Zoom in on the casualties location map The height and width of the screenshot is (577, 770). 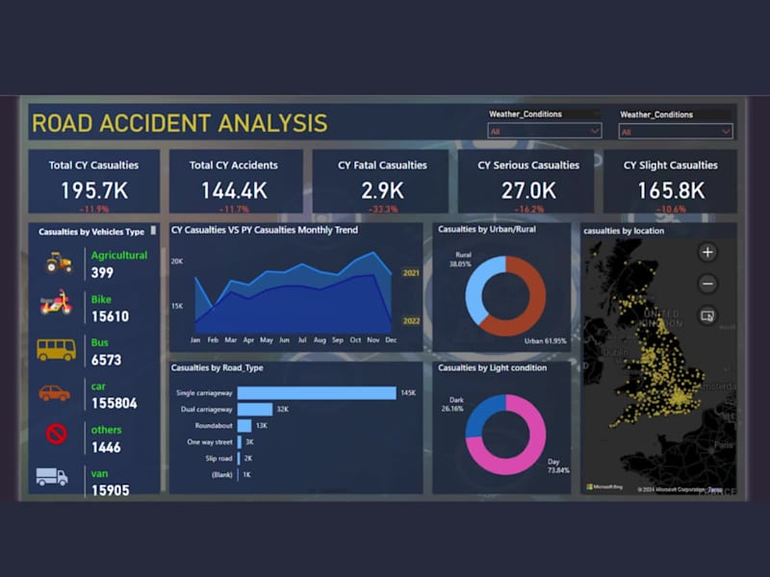(706, 252)
